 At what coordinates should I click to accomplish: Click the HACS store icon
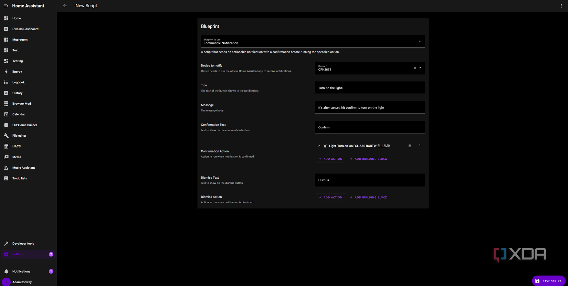click(6, 146)
